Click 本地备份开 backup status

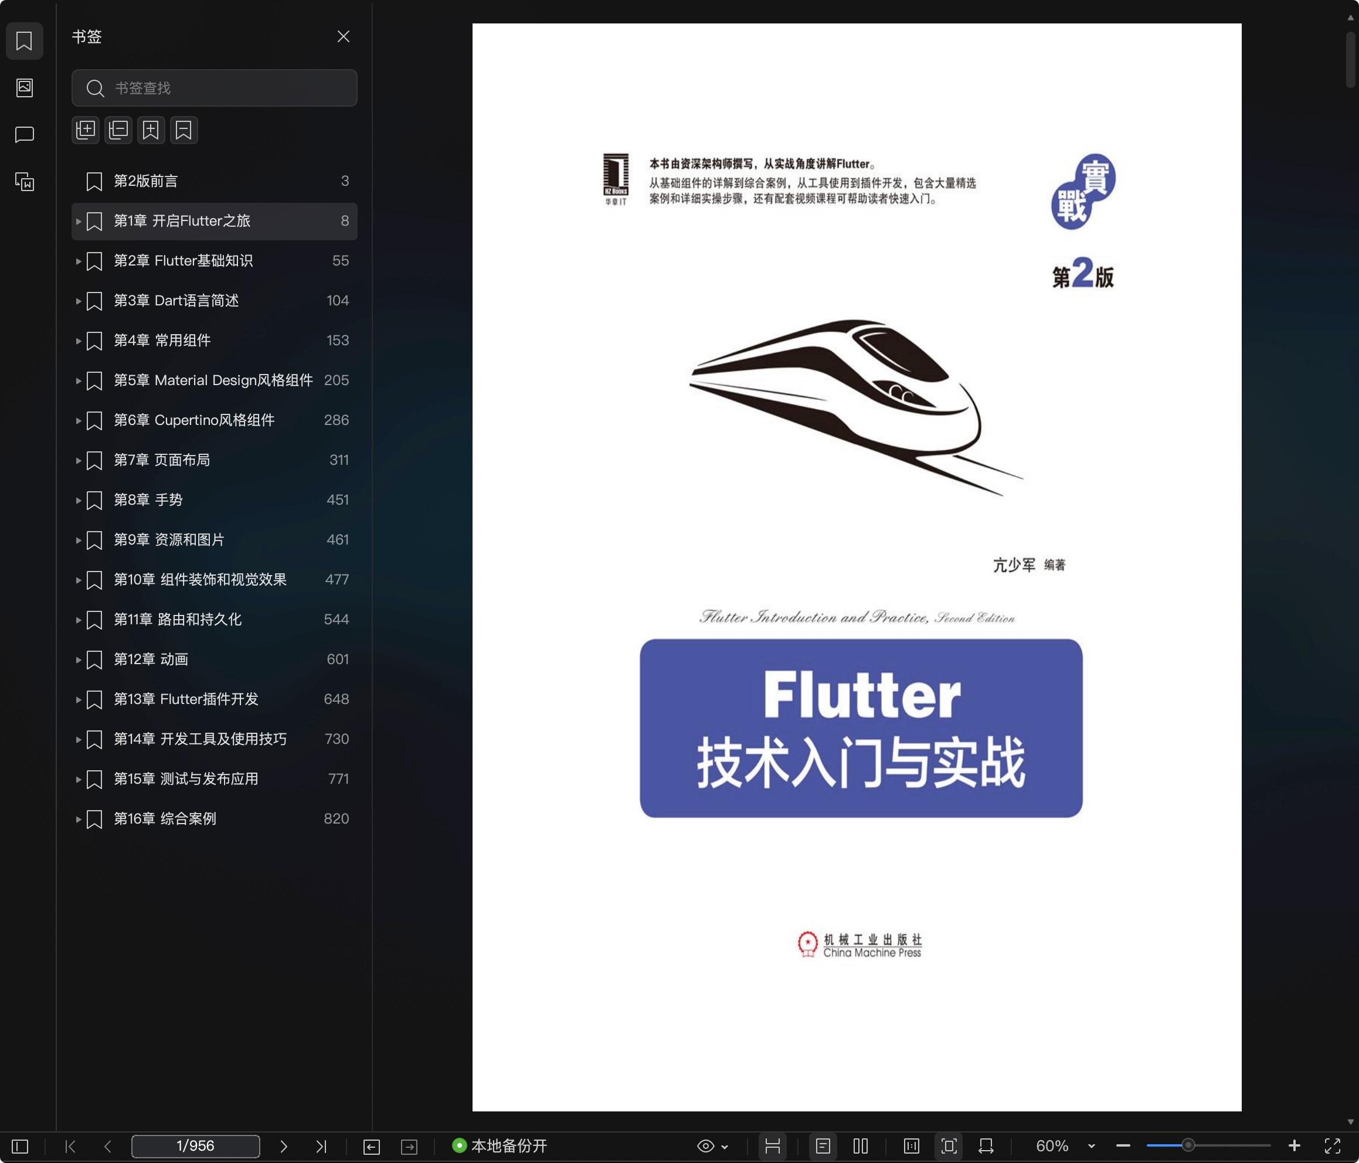click(x=500, y=1146)
